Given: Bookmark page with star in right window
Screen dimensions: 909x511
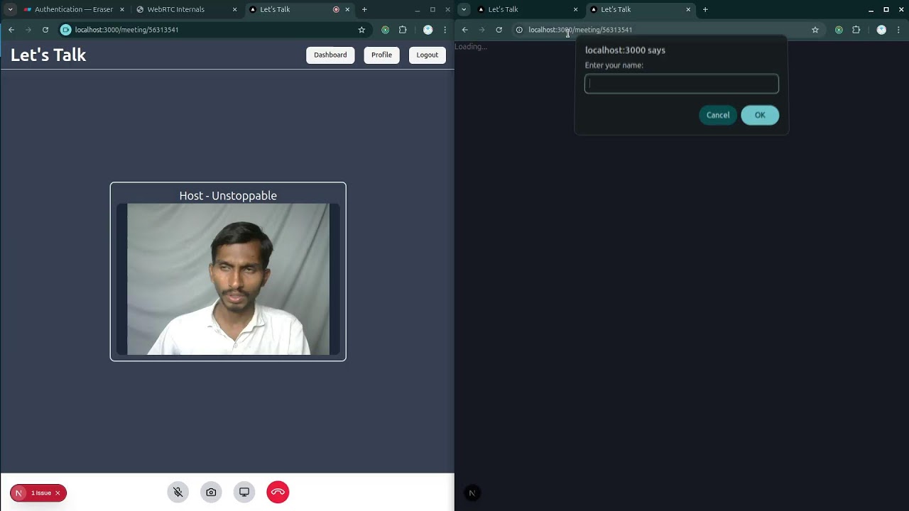Looking at the screenshot, I should tap(815, 30).
